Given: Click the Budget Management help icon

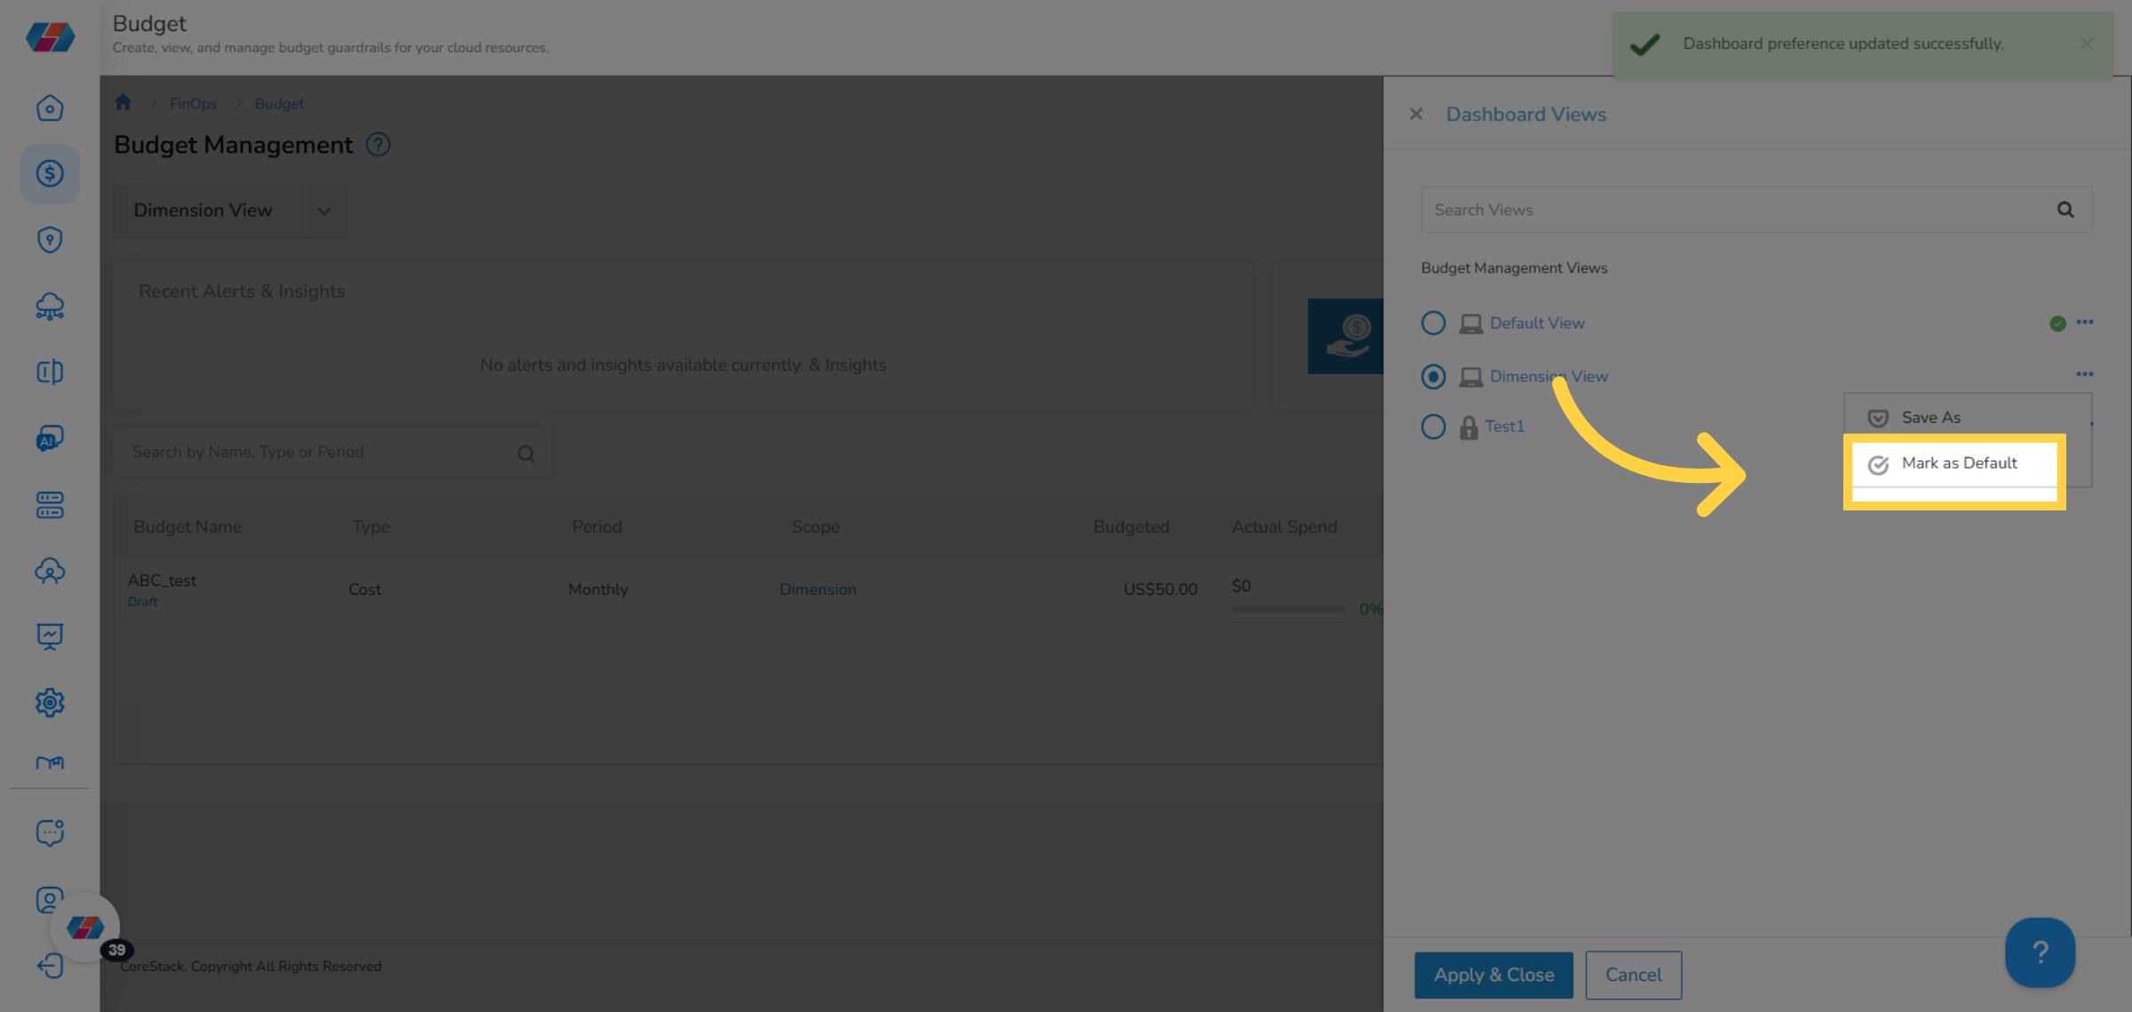Looking at the screenshot, I should tap(378, 145).
